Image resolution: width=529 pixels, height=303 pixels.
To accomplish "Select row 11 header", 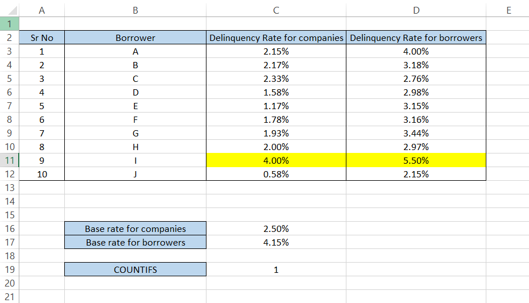I will click(9, 161).
